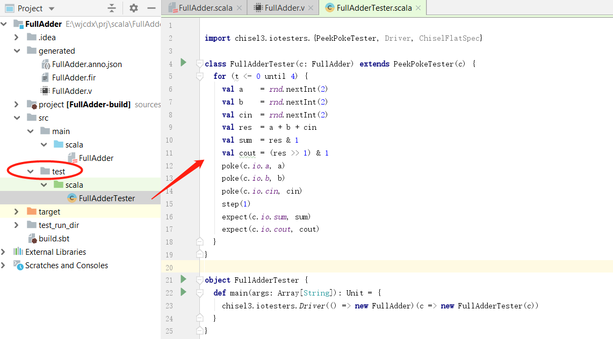Click 'expect(c.io.cout, cout)' line
This screenshot has width=613, height=339.
[x=271, y=230]
